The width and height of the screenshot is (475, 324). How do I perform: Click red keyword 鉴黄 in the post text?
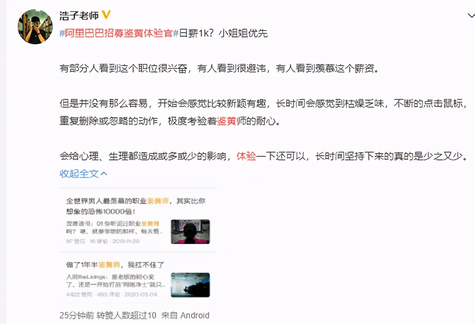click(227, 121)
